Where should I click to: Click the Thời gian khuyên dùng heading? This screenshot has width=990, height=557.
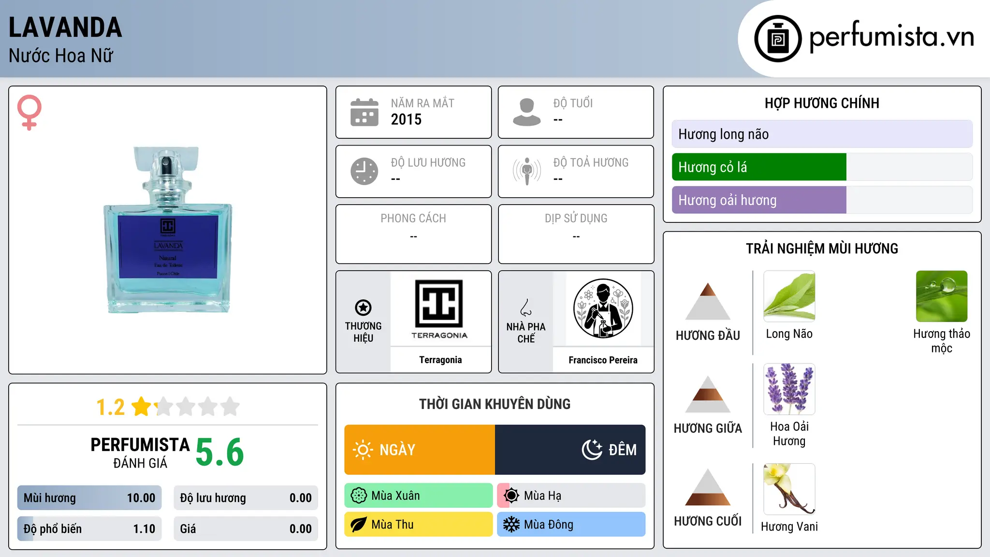495,404
